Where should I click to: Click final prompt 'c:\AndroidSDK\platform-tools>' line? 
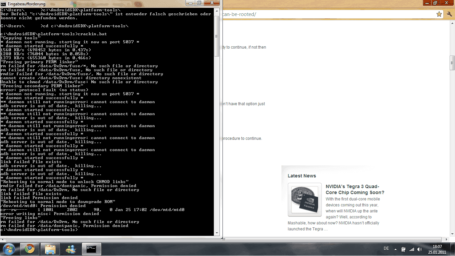(39, 230)
